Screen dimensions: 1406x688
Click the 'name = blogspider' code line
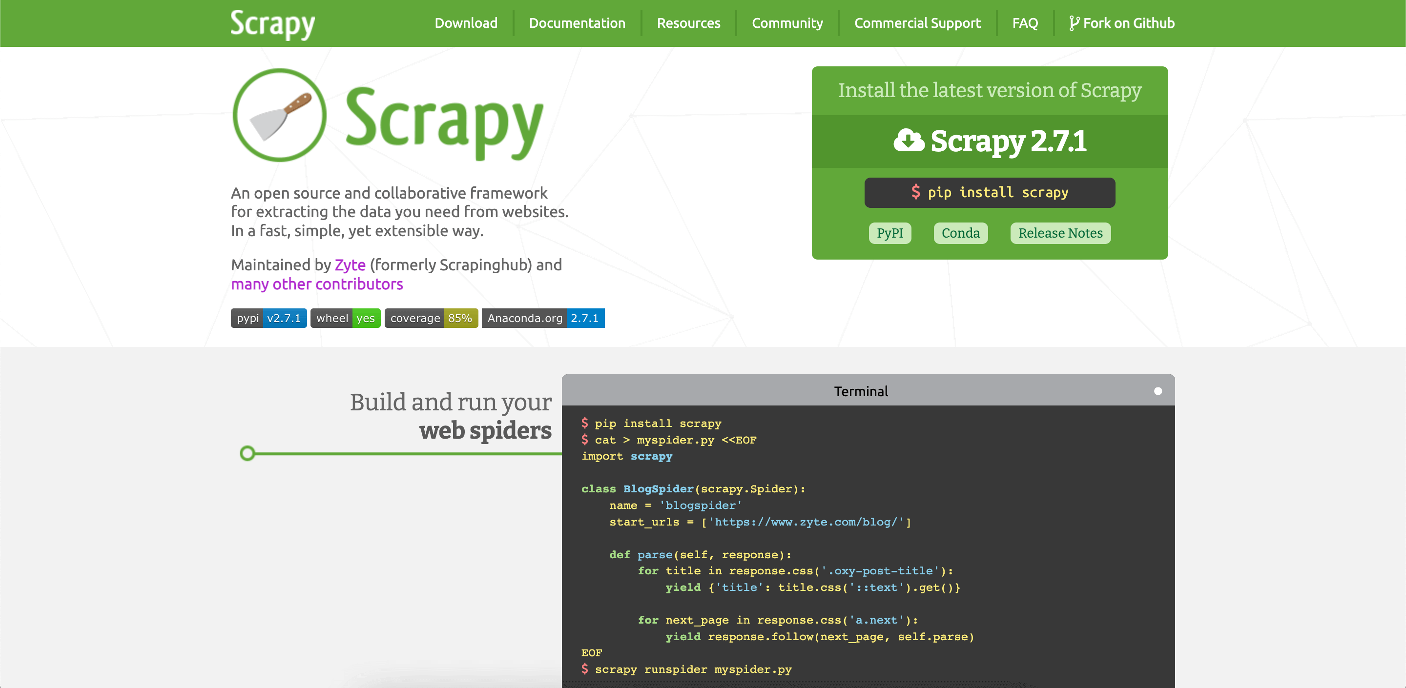click(676, 506)
